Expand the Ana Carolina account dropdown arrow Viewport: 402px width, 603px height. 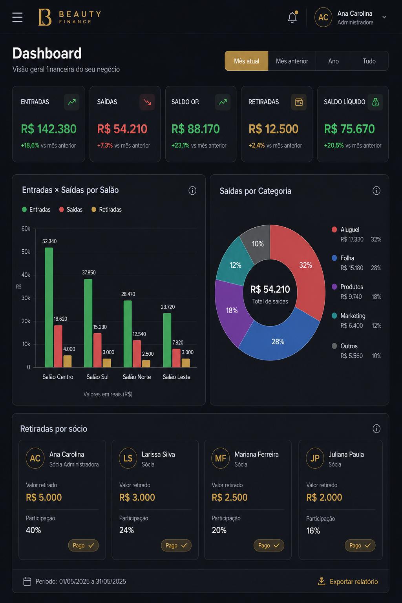pyautogui.click(x=384, y=17)
